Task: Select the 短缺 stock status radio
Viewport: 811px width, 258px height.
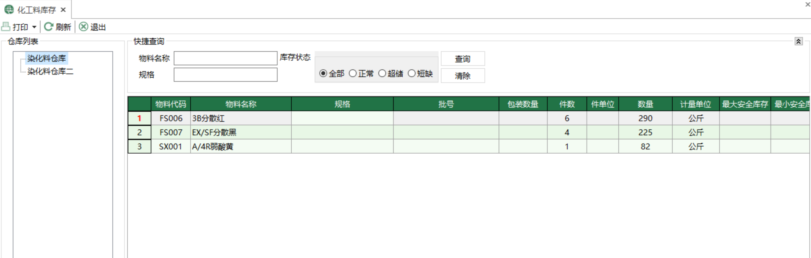Action: [412, 73]
